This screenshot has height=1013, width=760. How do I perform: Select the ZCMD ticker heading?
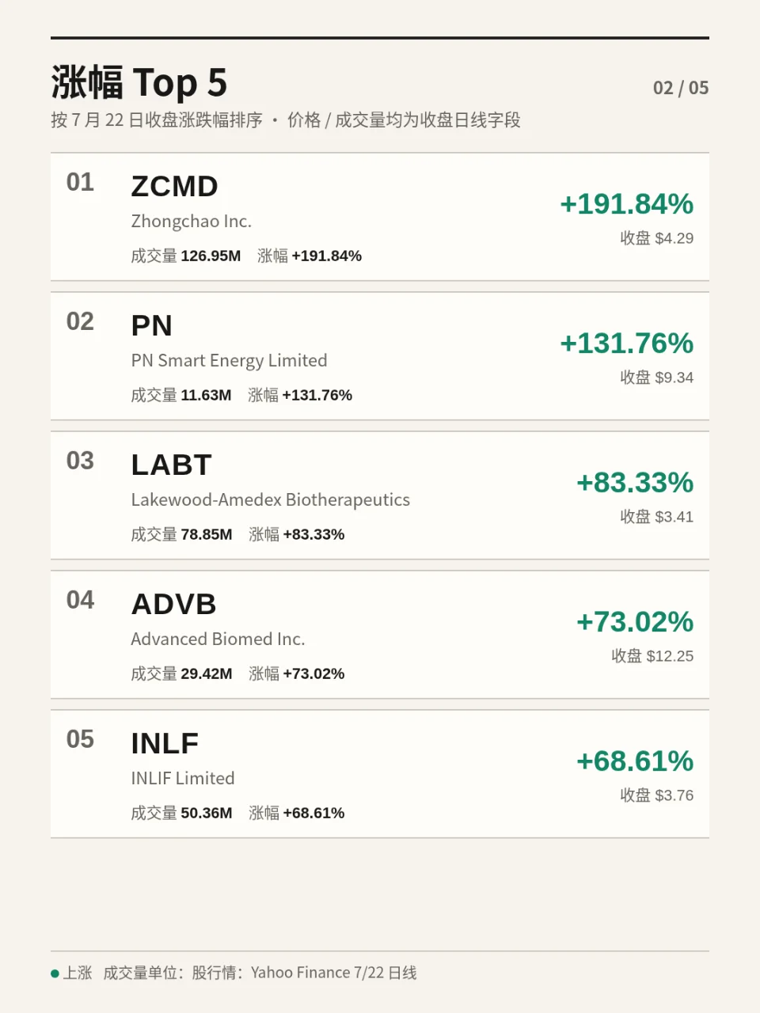pos(174,187)
